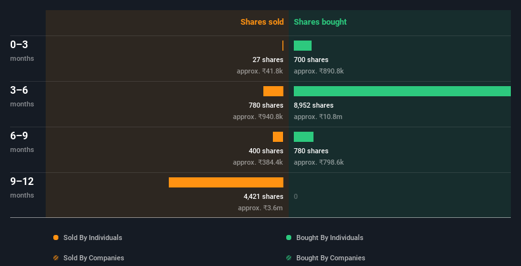Click the 3–6 months orange sold bar
The width and height of the screenshot is (521, 266).
pos(273,91)
